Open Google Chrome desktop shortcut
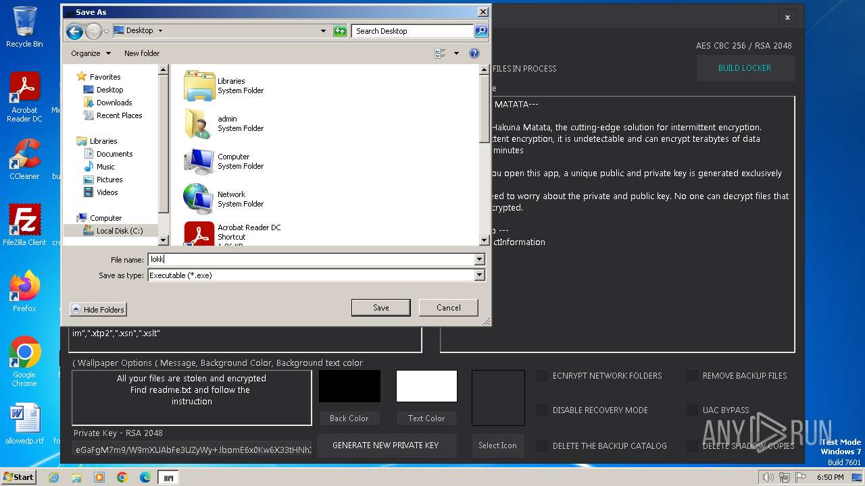 pos(24,361)
